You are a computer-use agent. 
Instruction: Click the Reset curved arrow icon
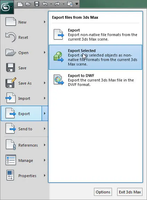(11, 37)
